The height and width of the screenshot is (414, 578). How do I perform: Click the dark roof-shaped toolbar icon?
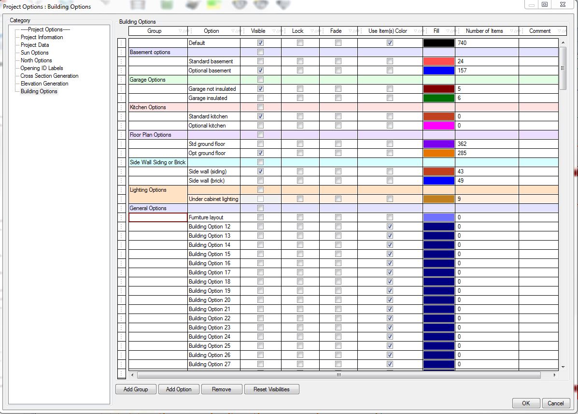tap(192, 4)
